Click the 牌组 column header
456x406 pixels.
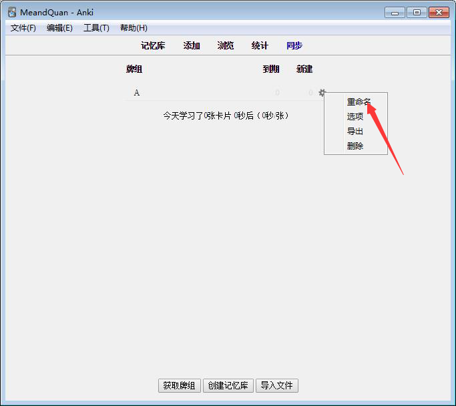pos(134,69)
